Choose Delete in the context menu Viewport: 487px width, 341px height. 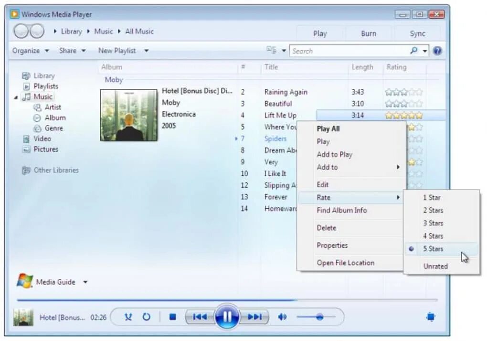click(x=351, y=228)
